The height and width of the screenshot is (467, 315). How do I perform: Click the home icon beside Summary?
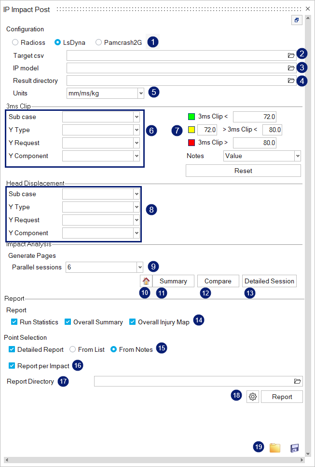[145, 281]
